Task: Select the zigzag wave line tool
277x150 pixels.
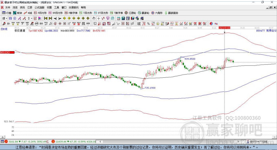Action: click(118, 24)
